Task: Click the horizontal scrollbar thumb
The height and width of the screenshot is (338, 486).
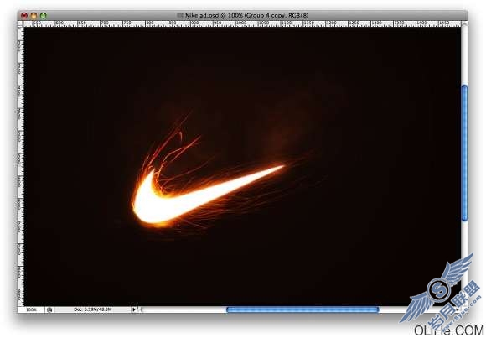Action: 302,309
